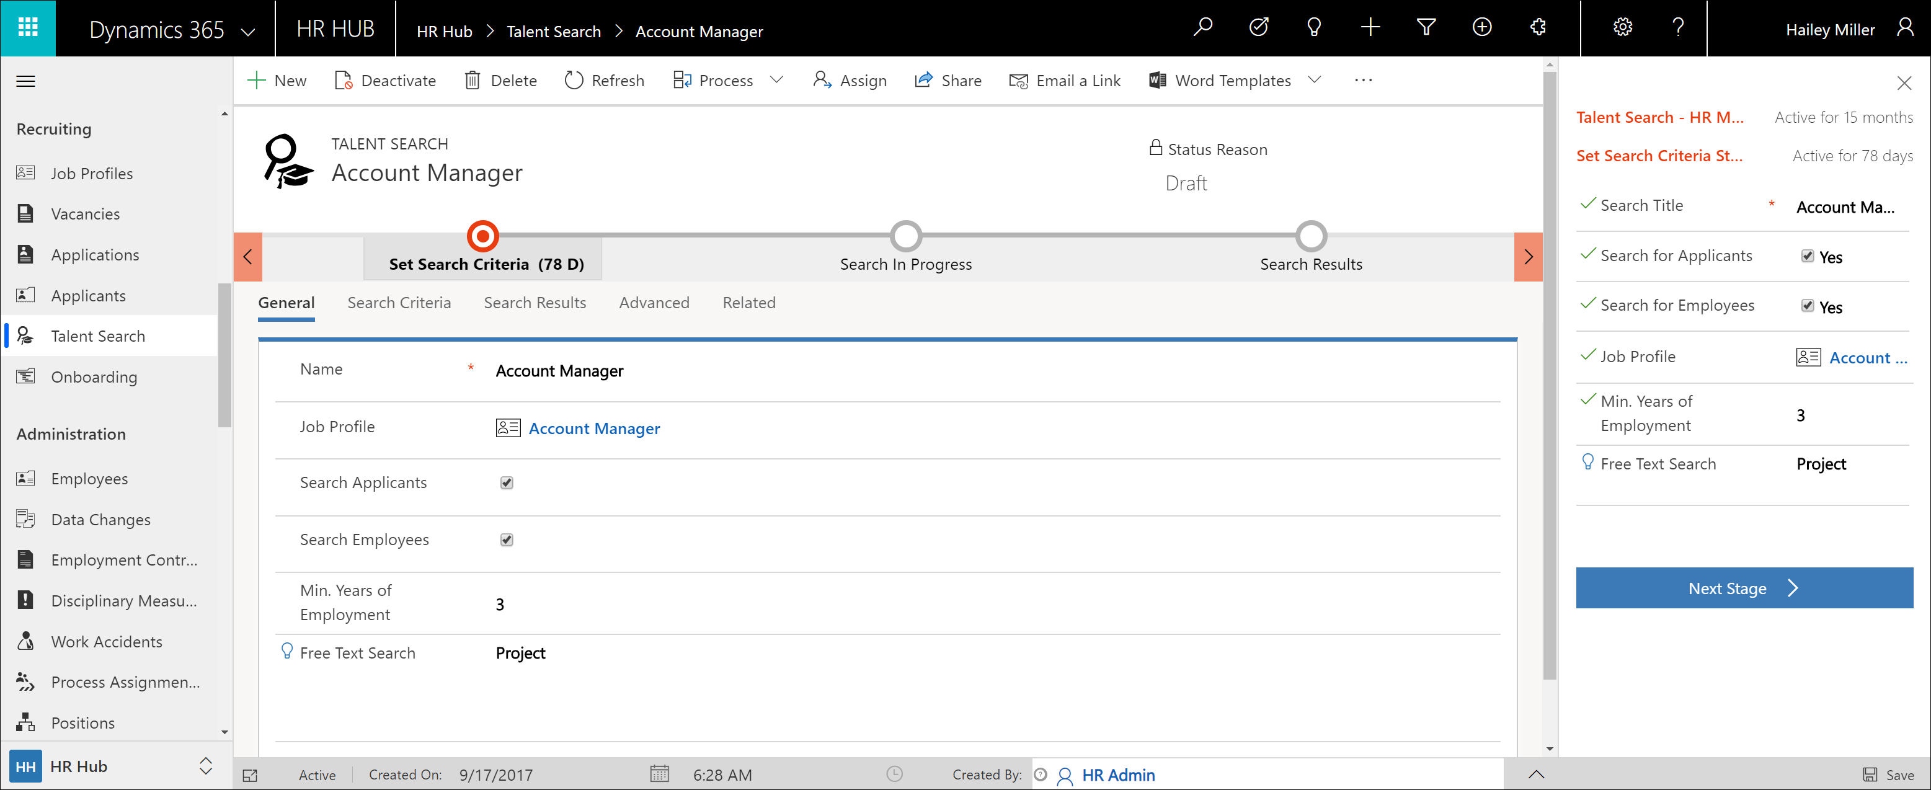This screenshot has width=1931, height=790.
Task: Expand the Dynamics 365 dropdown chevron
Action: coord(248,32)
